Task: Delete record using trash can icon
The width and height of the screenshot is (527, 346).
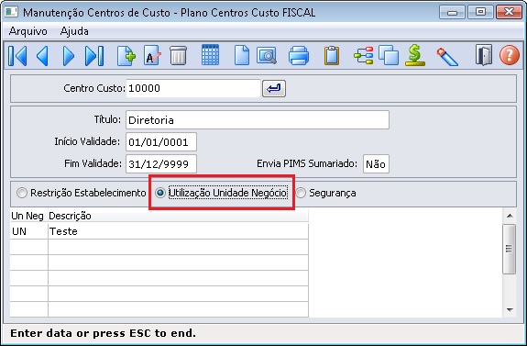Action: click(178, 56)
